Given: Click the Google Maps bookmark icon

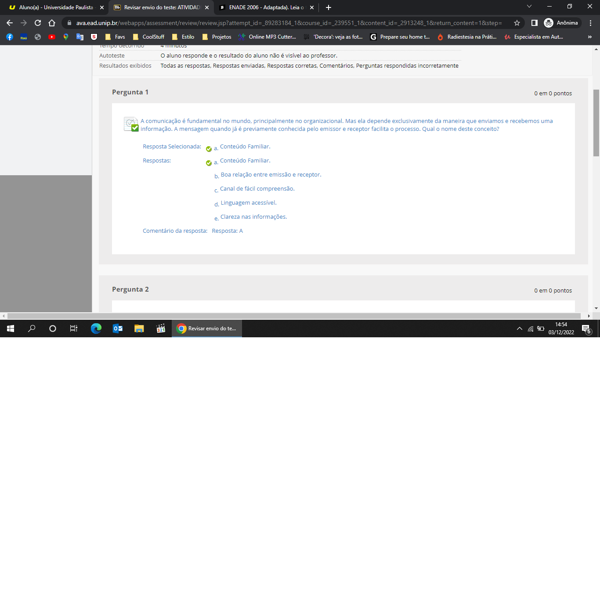Looking at the screenshot, I should point(66,37).
